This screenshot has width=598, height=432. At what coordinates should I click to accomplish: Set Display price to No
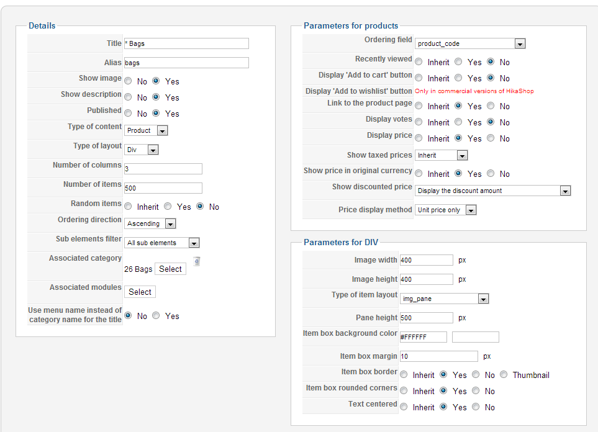tap(491, 138)
